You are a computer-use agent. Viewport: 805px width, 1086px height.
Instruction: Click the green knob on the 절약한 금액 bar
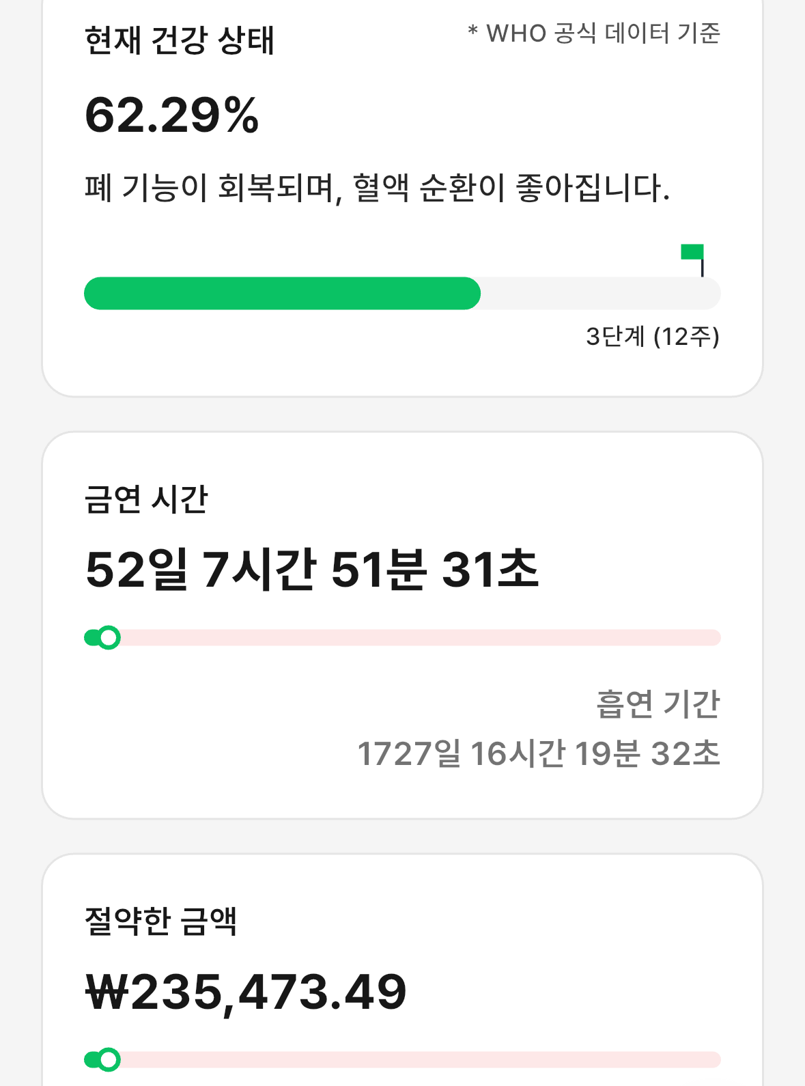pos(108,1060)
